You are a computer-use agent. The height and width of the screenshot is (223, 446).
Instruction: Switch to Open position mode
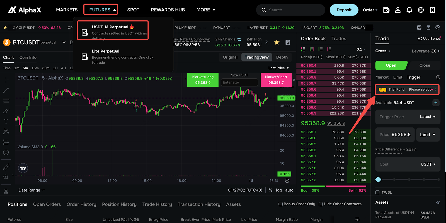point(391,65)
